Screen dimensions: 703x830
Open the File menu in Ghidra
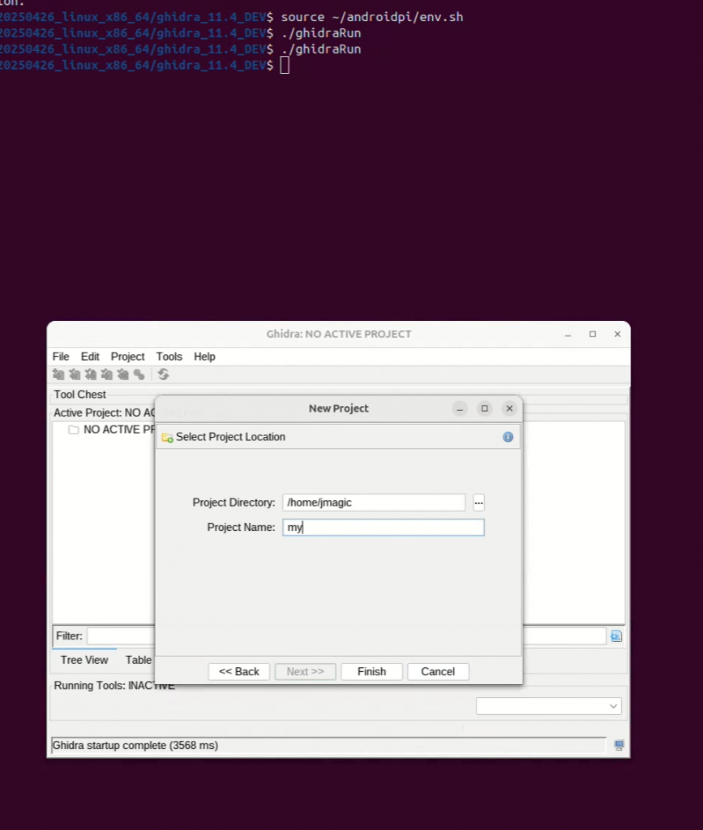(61, 357)
